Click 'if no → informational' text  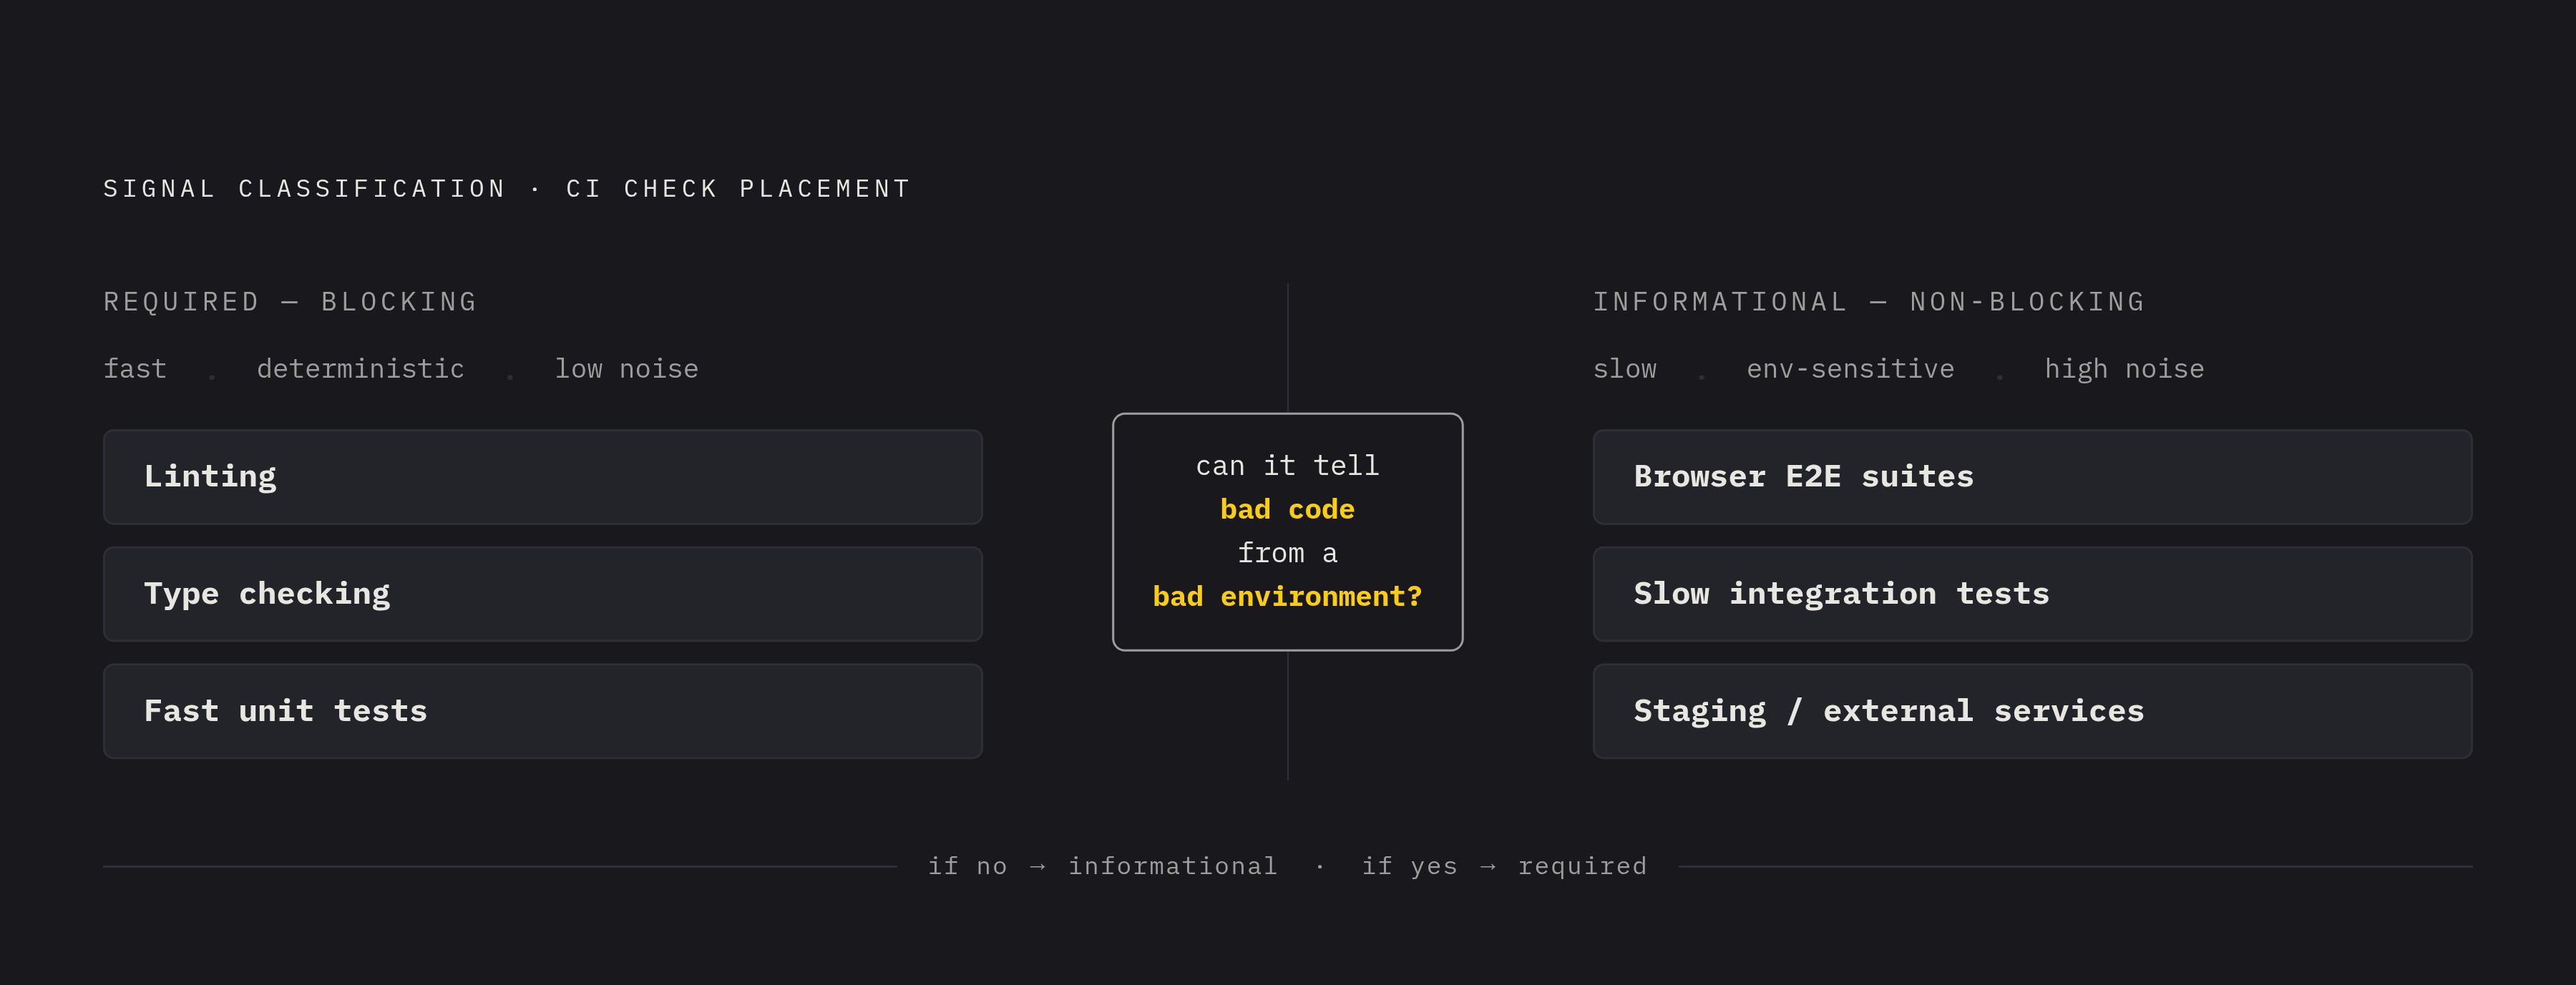pyautogui.click(x=1102, y=866)
